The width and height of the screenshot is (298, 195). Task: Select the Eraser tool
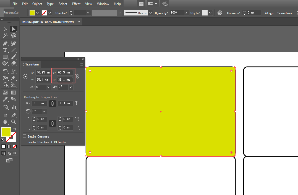(14, 64)
